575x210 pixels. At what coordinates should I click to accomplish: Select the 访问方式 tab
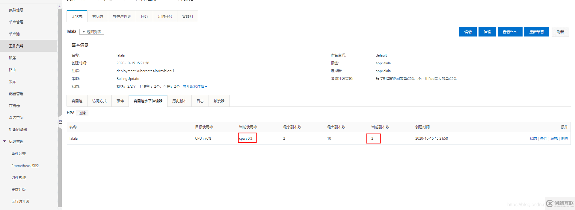[x=99, y=101]
